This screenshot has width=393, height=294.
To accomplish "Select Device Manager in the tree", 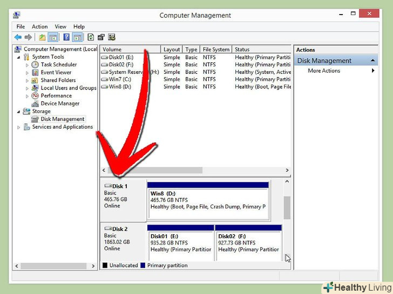I will pos(60,103).
